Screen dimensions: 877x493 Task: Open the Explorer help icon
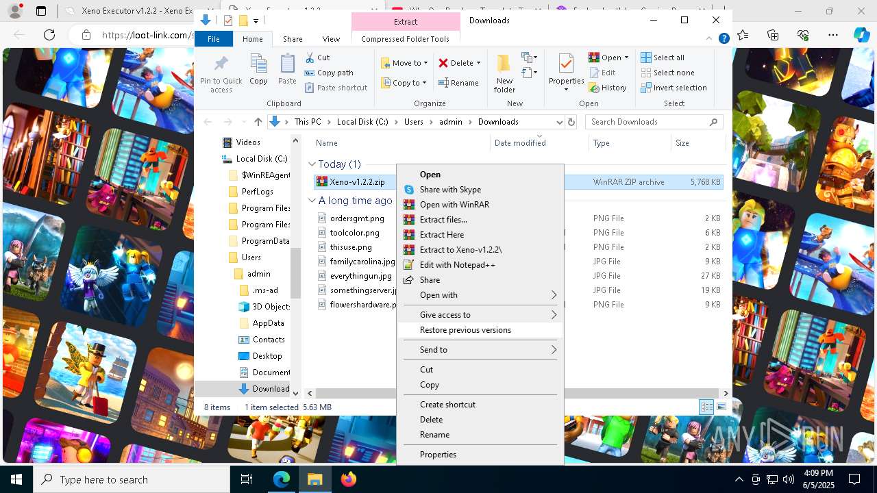[x=724, y=39]
